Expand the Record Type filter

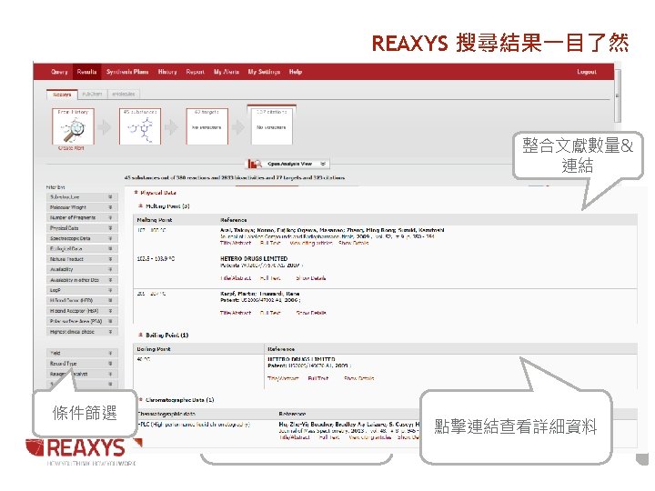pyautogui.click(x=82, y=363)
